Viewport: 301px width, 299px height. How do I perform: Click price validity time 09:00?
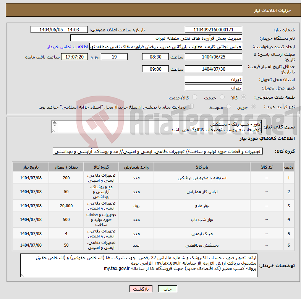(x=155, y=69)
